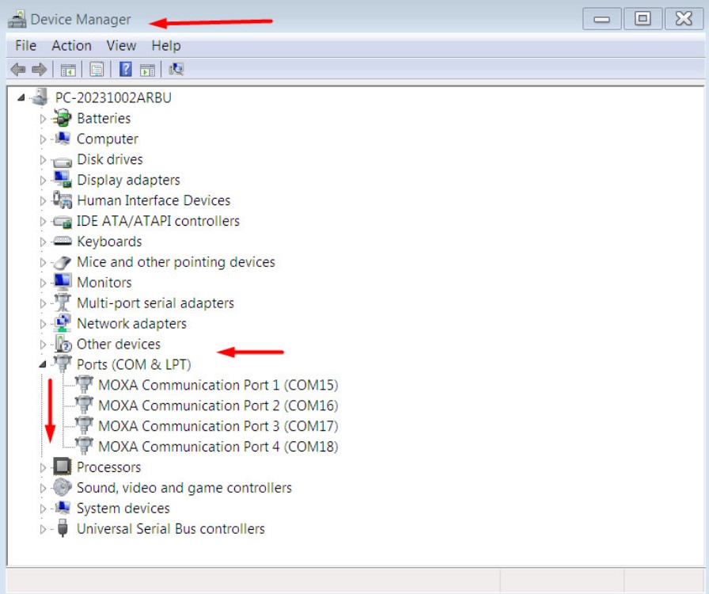Click Scan for hardware changes icon
Viewport: 709px width, 594px height.
coord(176,69)
